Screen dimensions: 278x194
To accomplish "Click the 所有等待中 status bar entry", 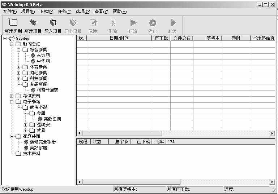I will pos(139,189).
